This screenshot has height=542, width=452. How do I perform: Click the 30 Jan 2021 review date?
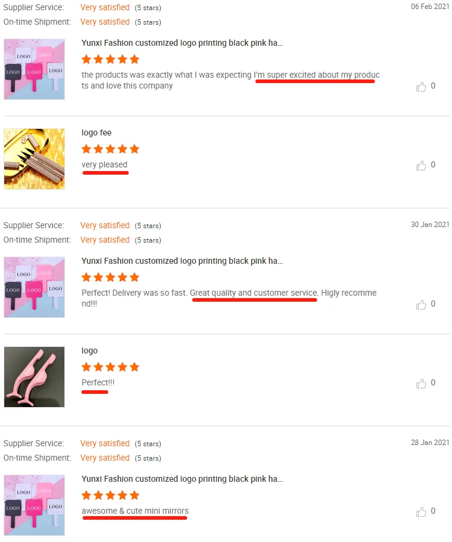click(x=430, y=225)
